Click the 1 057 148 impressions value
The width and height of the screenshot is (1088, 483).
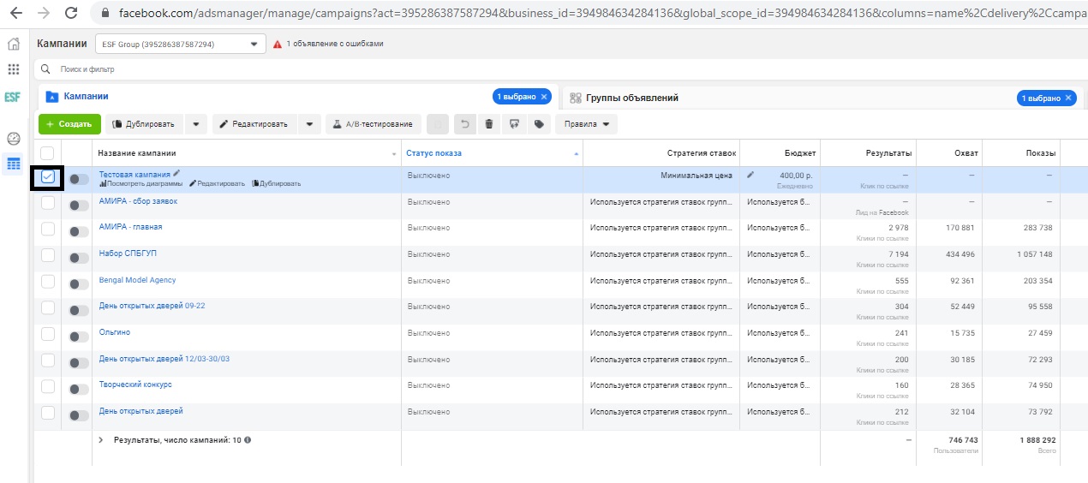(1036, 254)
